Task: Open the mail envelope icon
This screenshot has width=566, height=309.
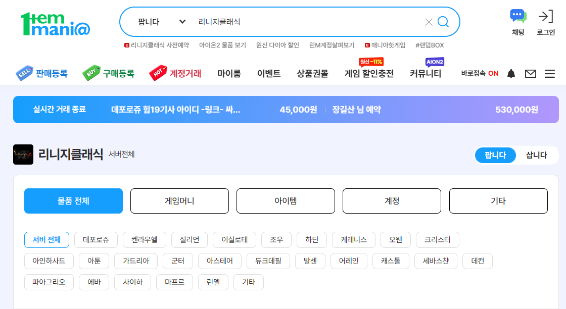Action: tap(530, 74)
